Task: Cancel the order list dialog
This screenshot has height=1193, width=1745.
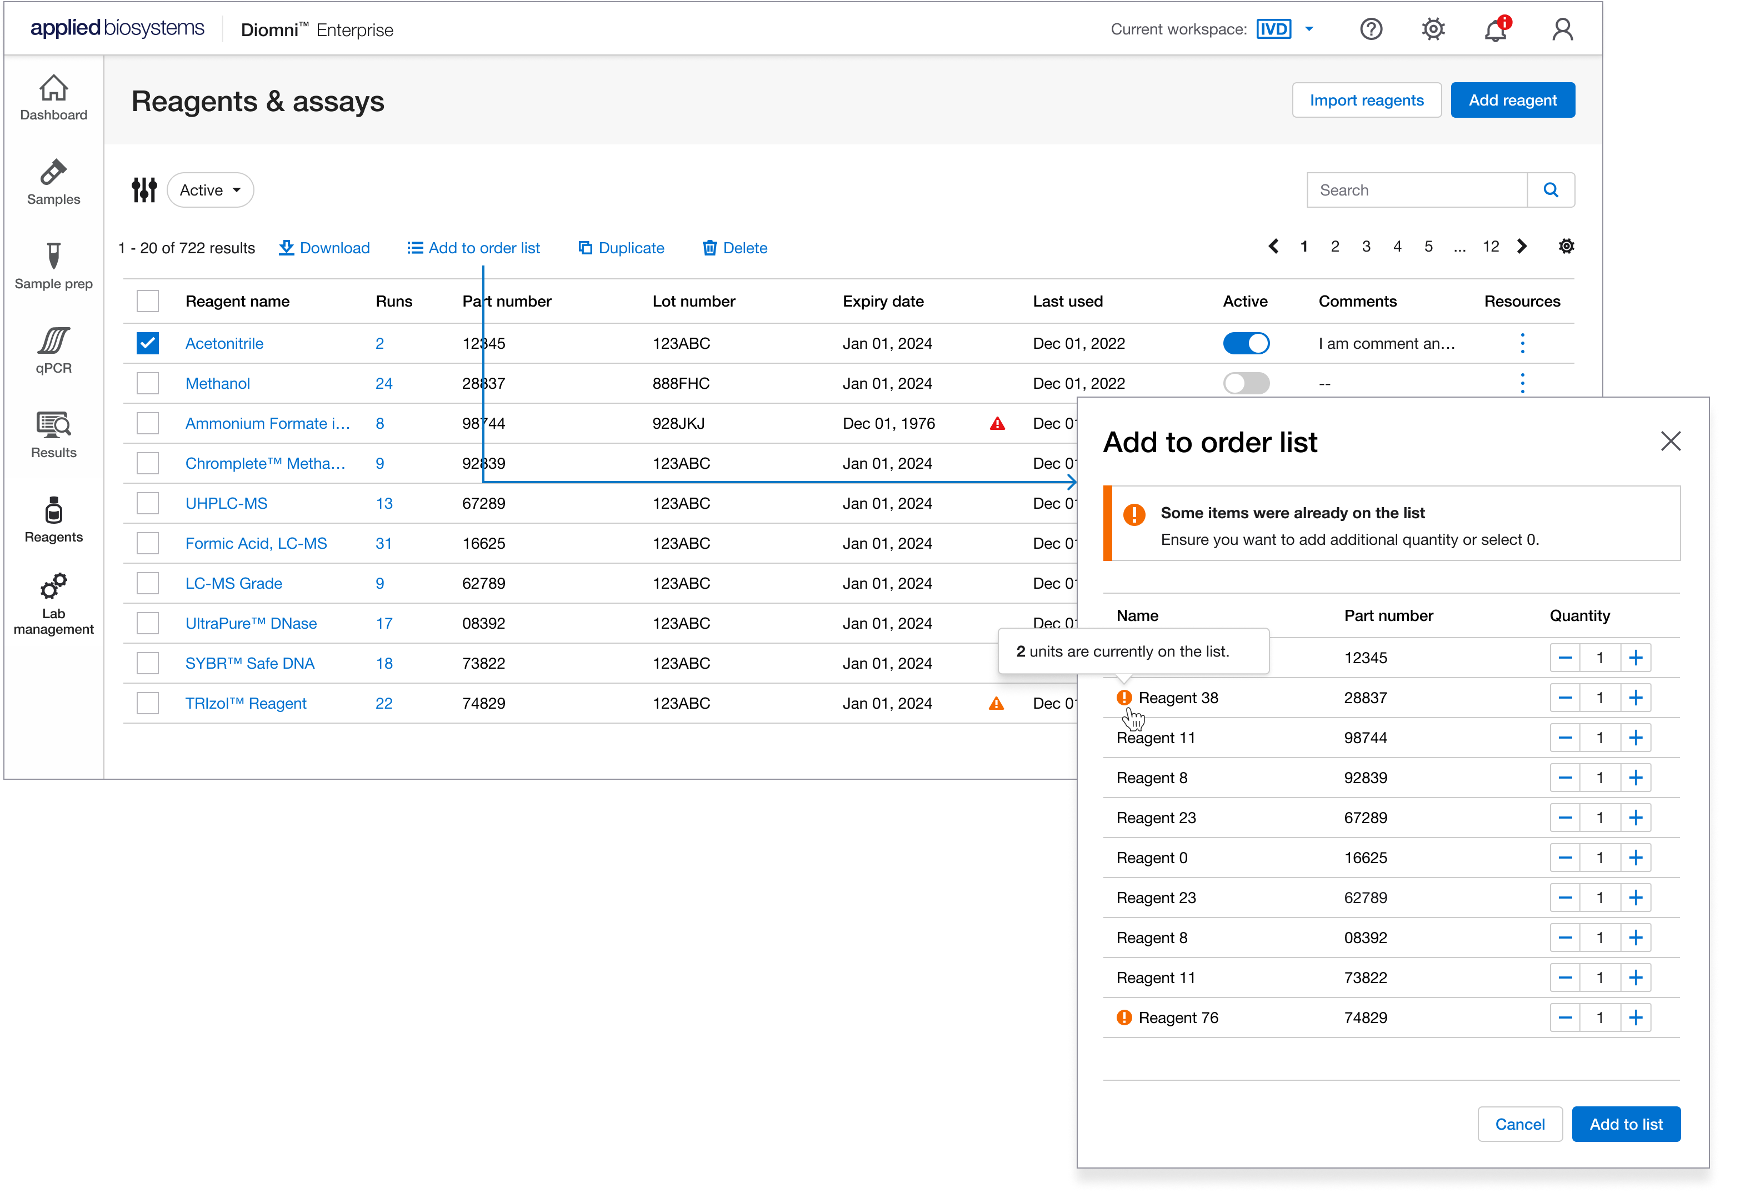Action: (1520, 1124)
